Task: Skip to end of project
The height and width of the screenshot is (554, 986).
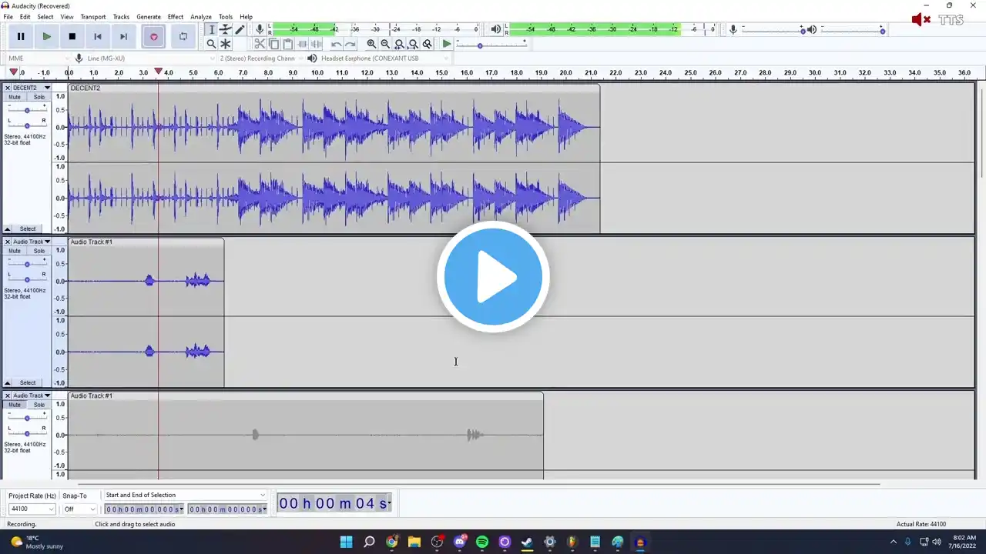Action: pos(123,36)
